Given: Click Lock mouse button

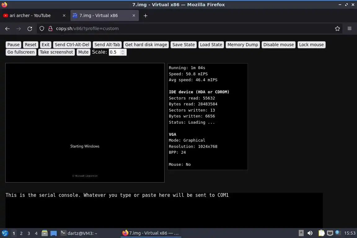Looking at the screenshot, I should pos(311,45).
